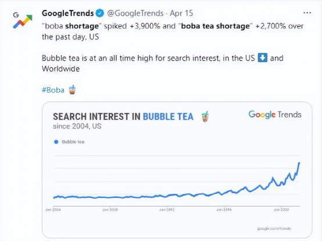Viewport: 322px width, 241px height.
Task: Open the tweet's three-dot more menu
Action: click(x=307, y=13)
